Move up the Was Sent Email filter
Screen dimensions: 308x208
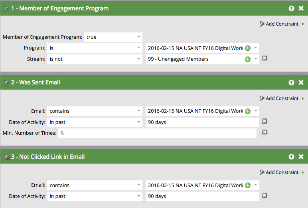point(292,82)
